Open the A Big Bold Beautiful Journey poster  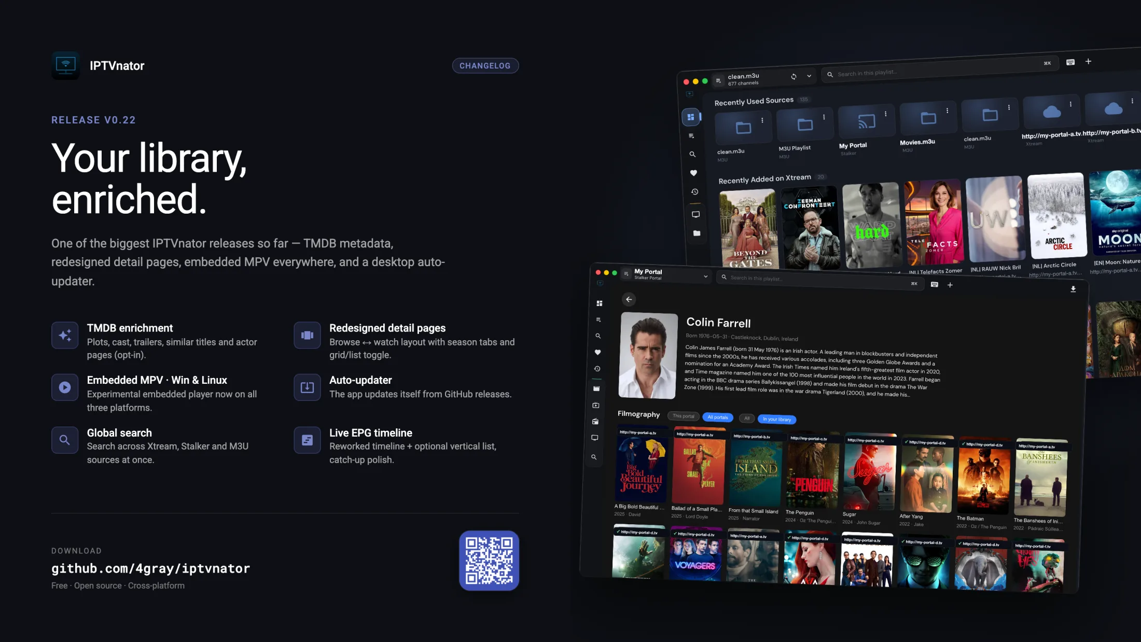click(x=642, y=464)
